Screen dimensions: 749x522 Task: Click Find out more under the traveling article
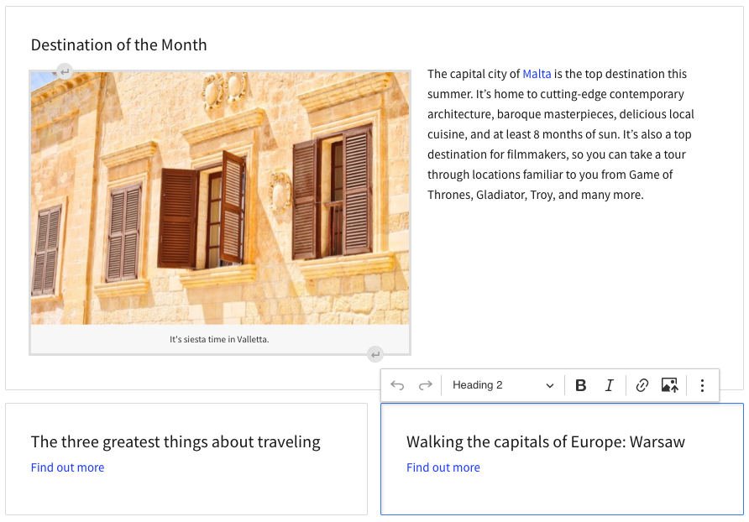(67, 467)
